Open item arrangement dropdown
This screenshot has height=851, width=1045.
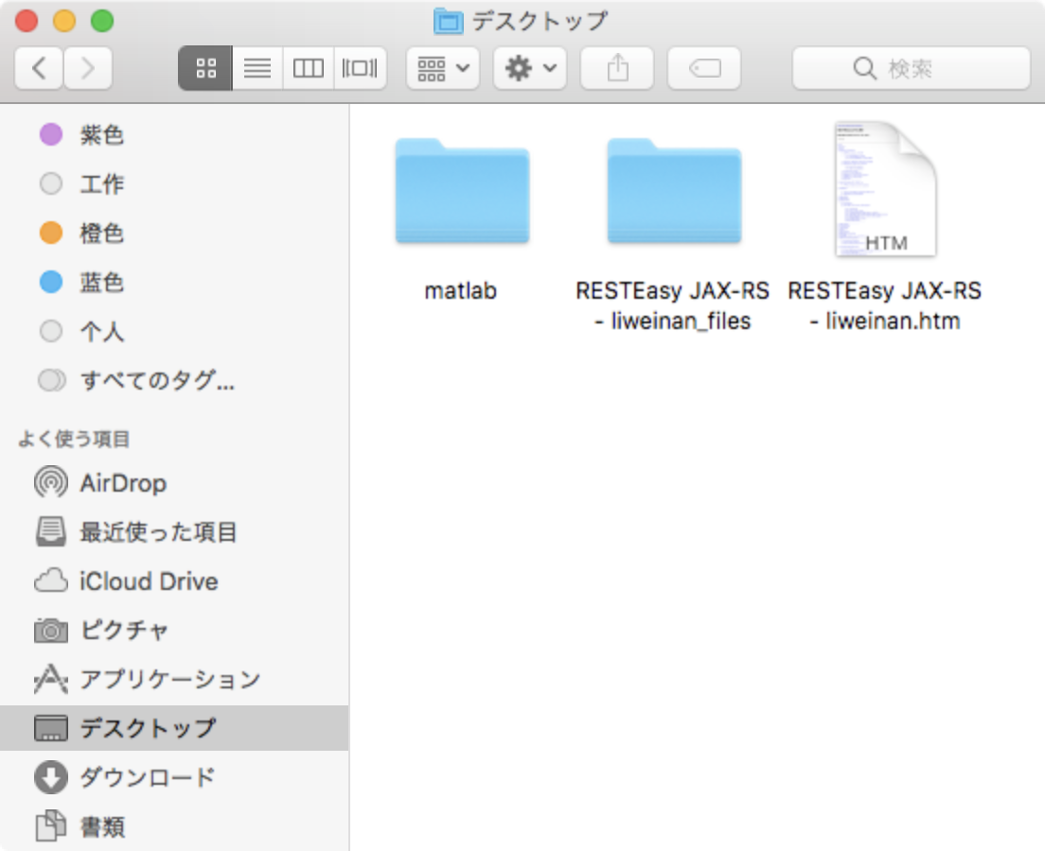coord(443,68)
